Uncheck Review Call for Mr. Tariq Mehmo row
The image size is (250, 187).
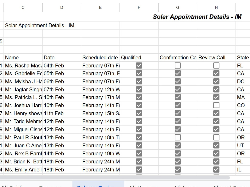pos(216,121)
